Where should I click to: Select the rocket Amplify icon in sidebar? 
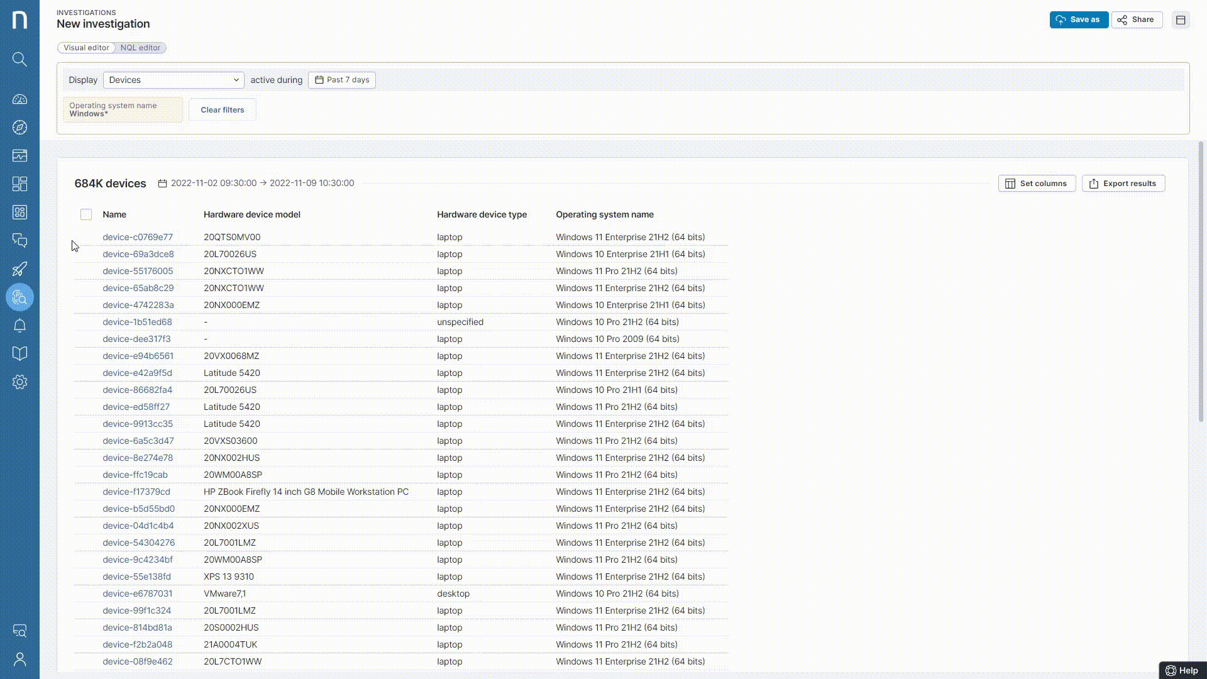[x=19, y=269]
